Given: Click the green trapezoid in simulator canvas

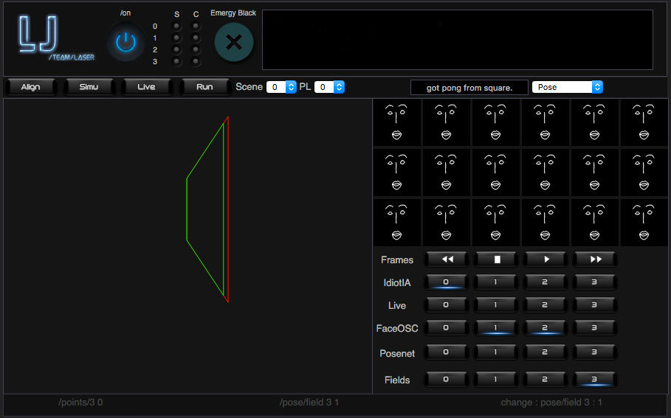Looking at the screenshot, I should tap(205, 209).
